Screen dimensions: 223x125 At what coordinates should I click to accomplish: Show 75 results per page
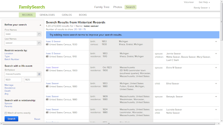coord(84,29)
